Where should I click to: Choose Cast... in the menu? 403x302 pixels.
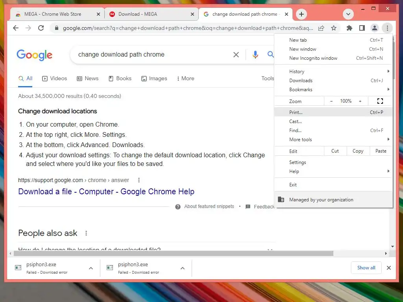coord(333,121)
